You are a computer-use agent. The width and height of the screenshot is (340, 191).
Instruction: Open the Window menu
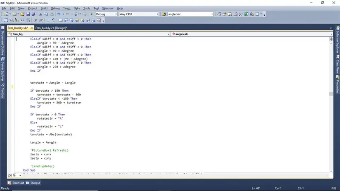[108, 8]
